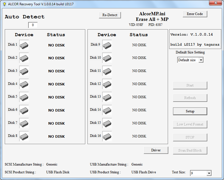Click the Version V.1.0.0.14 text
The image size is (224, 180).
coord(192,34)
